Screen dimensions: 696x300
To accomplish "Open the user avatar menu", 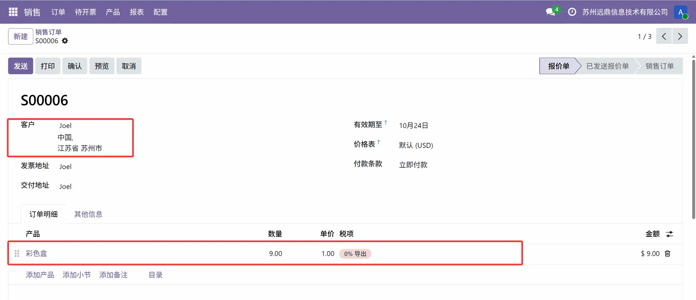I will (680, 12).
